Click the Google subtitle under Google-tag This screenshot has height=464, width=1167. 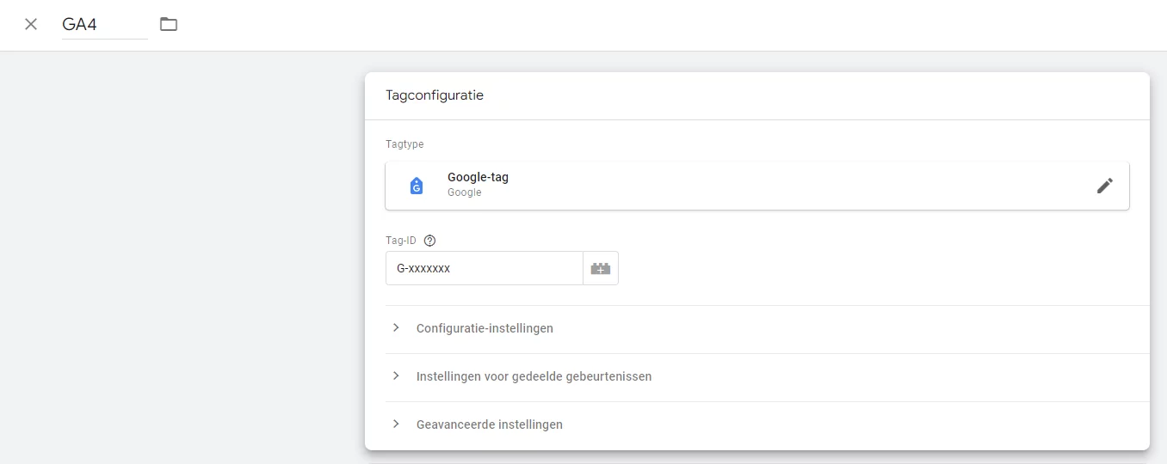pyautogui.click(x=465, y=192)
